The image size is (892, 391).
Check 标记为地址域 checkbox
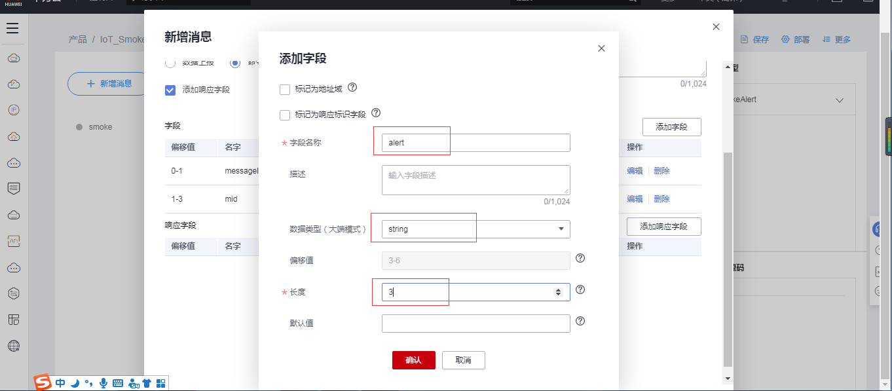pos(285,89)
